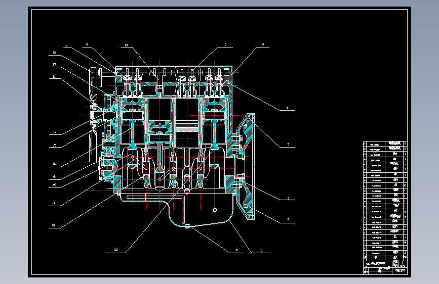Click callout number 20 on the left side
Screen dimensions: 439x284
[x=55, y=185]
